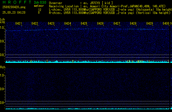The image size is (172, 112).
Task: Click the 2ch 0.30 version label
Action: (x=39, y=2)
